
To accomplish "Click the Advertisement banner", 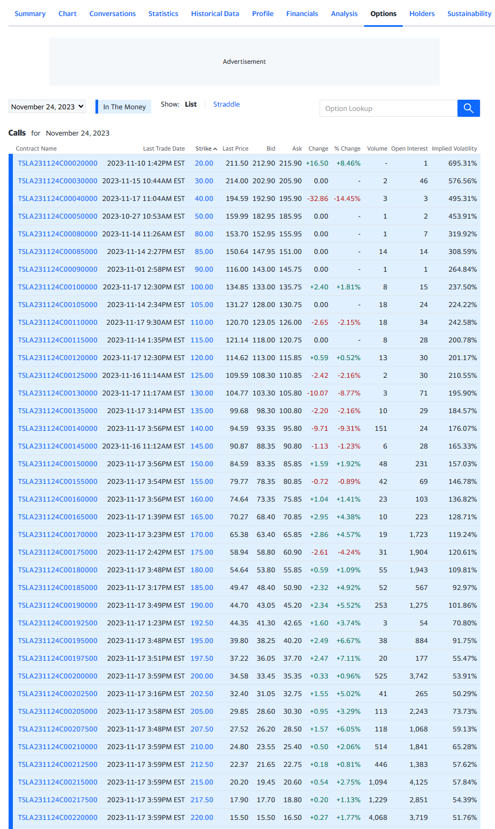I will (245, 62).
